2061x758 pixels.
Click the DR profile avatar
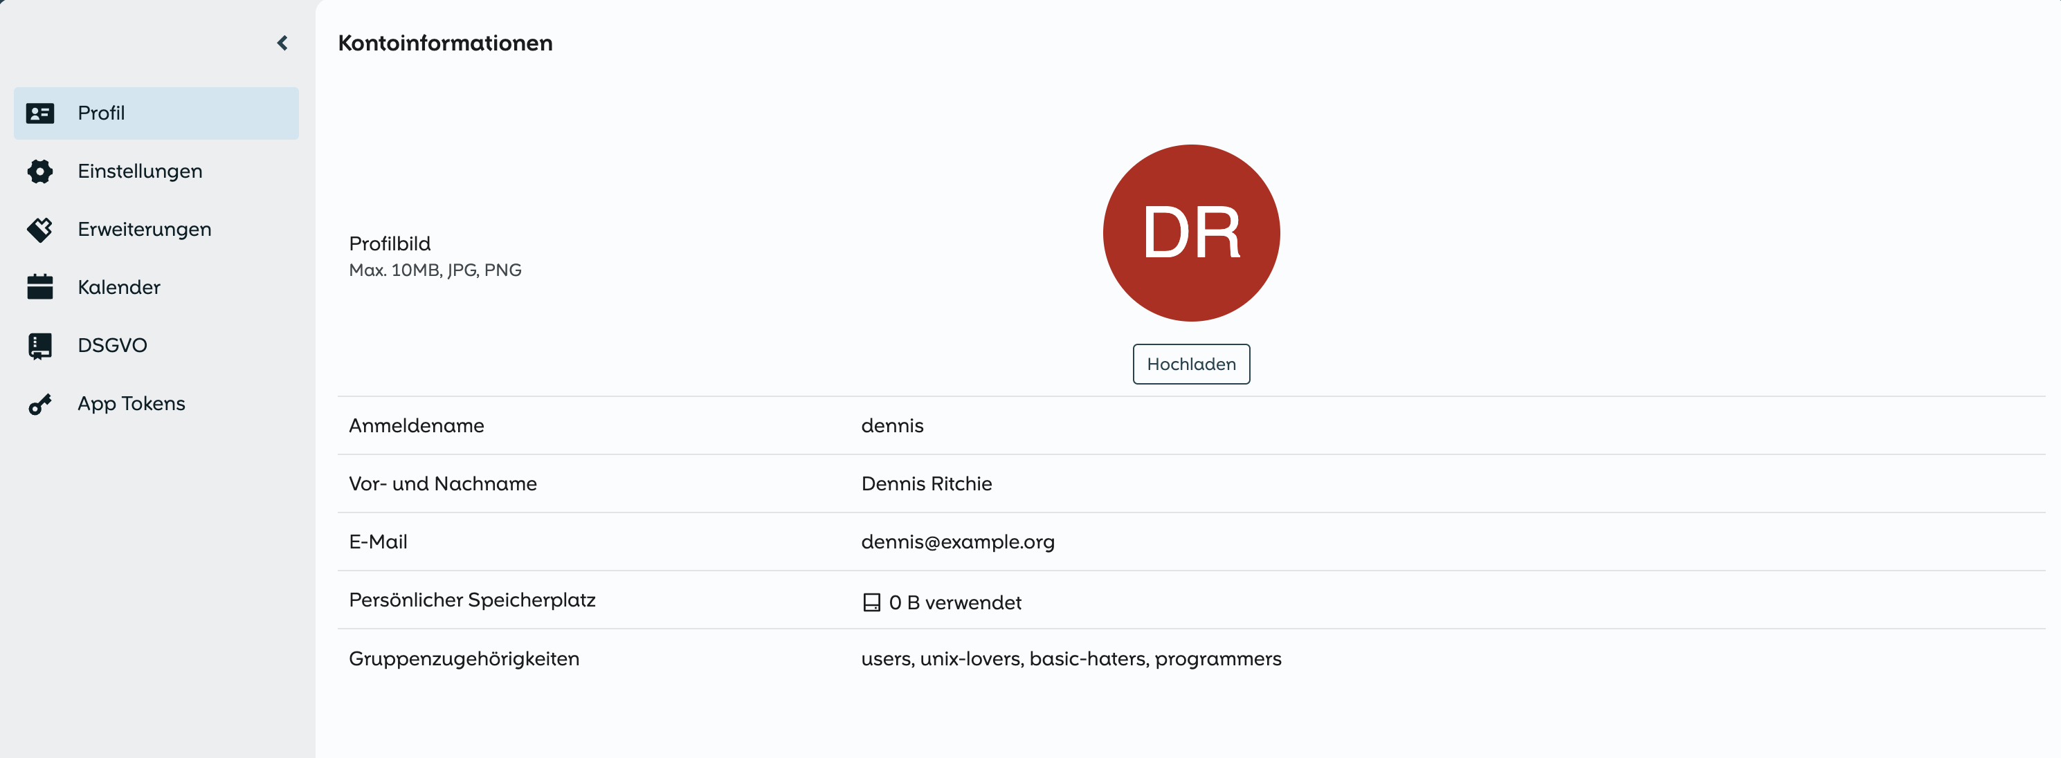point(1190,232)
